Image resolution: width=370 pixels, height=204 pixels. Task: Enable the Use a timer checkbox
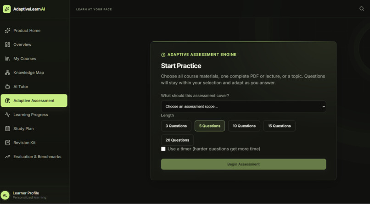(163, 149)
